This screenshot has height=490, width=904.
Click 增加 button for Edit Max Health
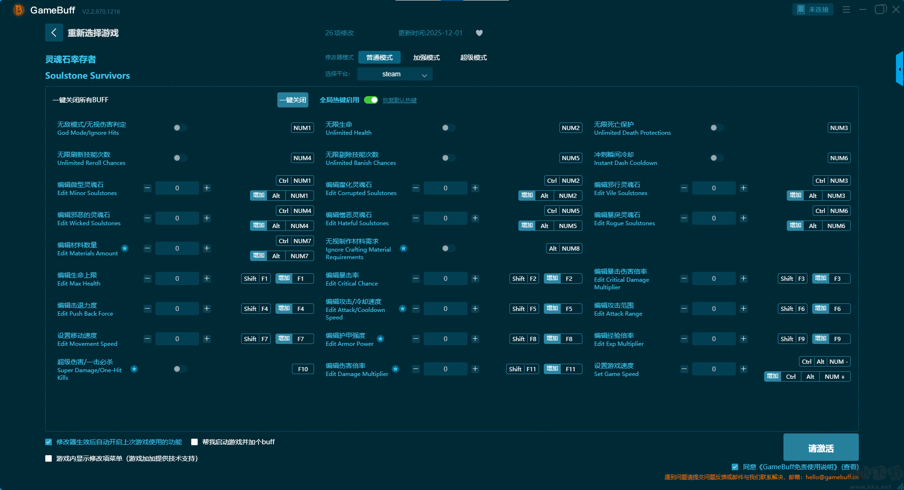tap(284, 278)
